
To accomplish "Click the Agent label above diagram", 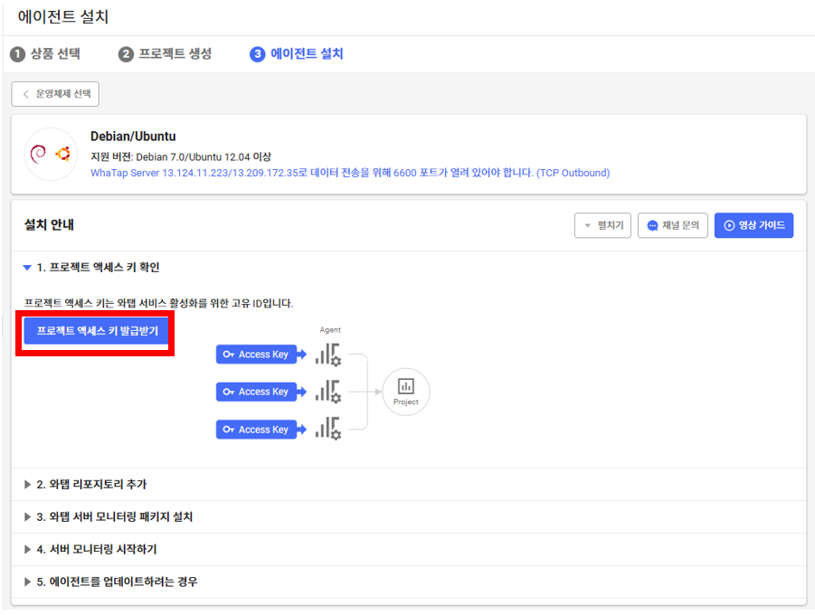I will coord(330,329).
